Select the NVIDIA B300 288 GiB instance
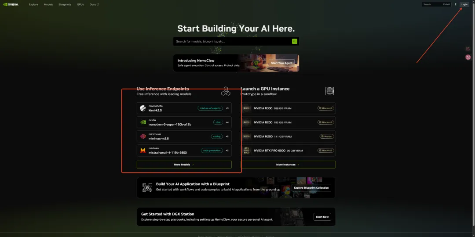This screenshot has width=475, height=237. coord(288,108)
